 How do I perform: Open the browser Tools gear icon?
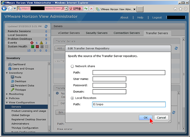click(x=186, y=9)
